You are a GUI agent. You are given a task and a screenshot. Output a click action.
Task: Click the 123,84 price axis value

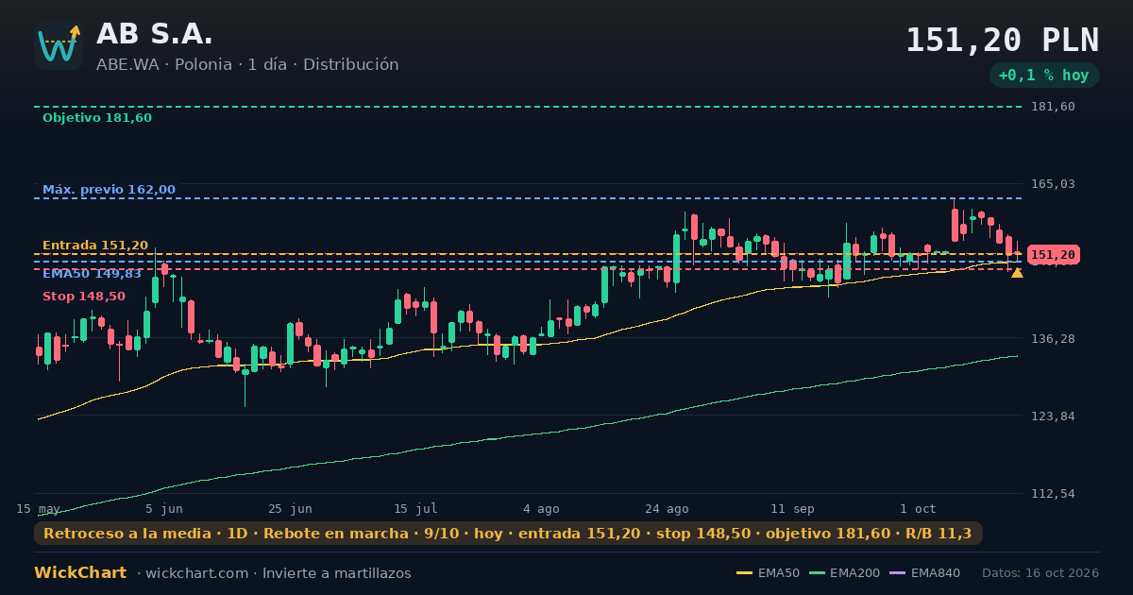pyautogui.click(x=1053, y=416)
